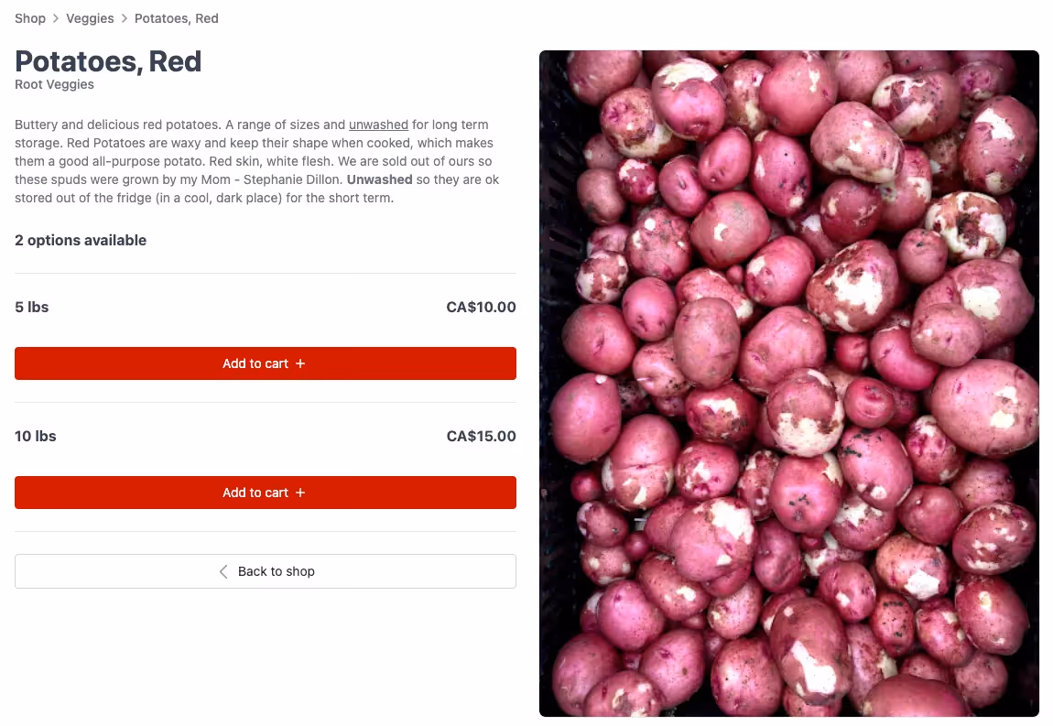
Task: Click the CA$15.00 price label
Action: [481, 436]
